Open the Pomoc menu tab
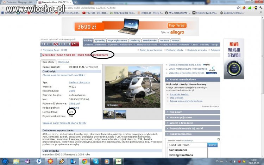 click(x=175, y=40)
